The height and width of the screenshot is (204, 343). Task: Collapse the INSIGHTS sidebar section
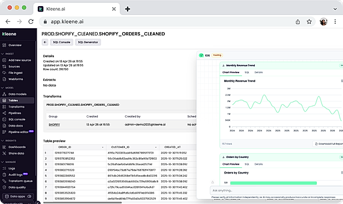[x=3, y=141]
